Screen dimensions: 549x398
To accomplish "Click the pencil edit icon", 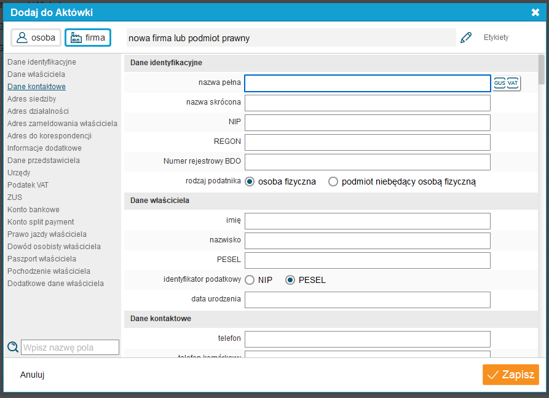I will point(466,38).
